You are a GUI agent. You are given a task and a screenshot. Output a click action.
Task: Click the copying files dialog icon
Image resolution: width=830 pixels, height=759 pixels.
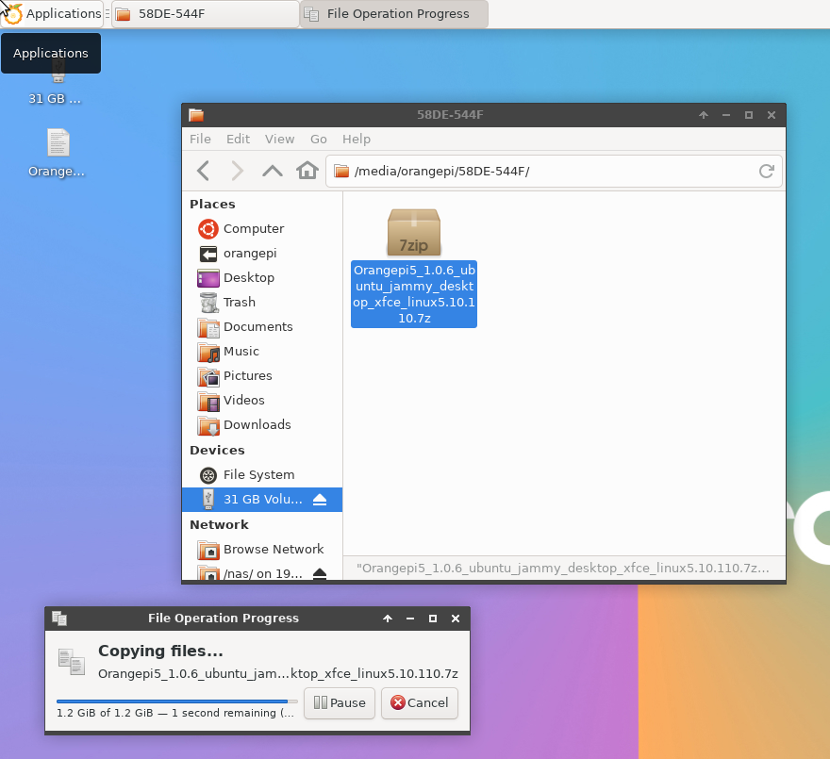(72, 662)
